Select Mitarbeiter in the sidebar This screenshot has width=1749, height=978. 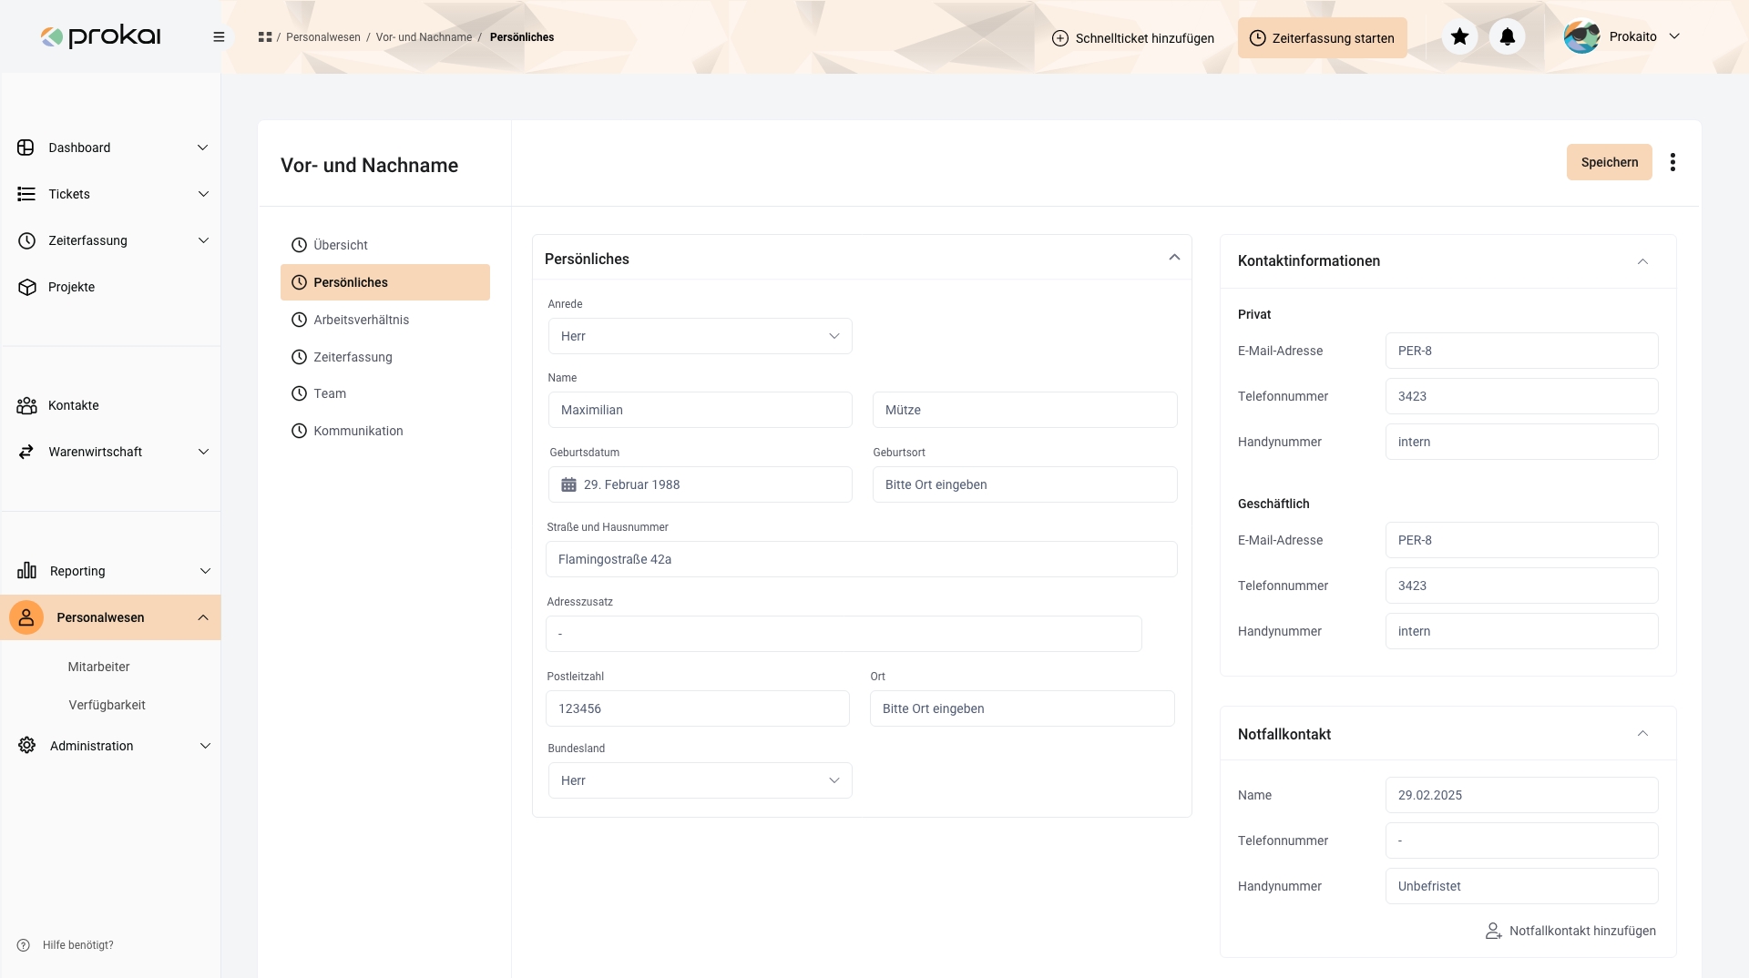(x=98, y=667)
